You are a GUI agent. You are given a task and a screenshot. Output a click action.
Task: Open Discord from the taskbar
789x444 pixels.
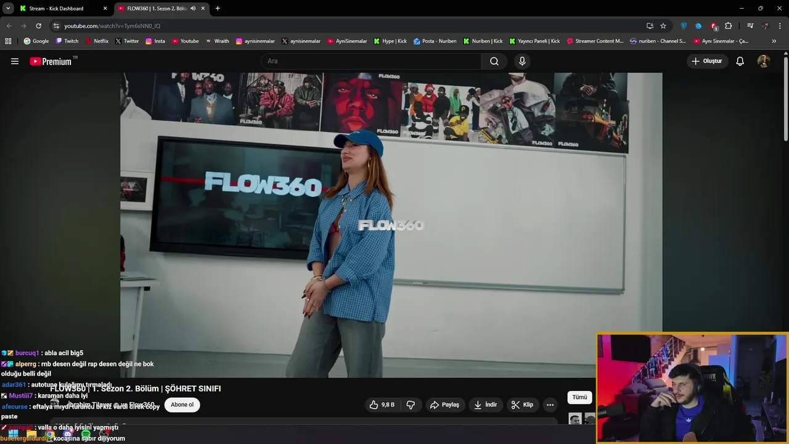tap(68, 434)
